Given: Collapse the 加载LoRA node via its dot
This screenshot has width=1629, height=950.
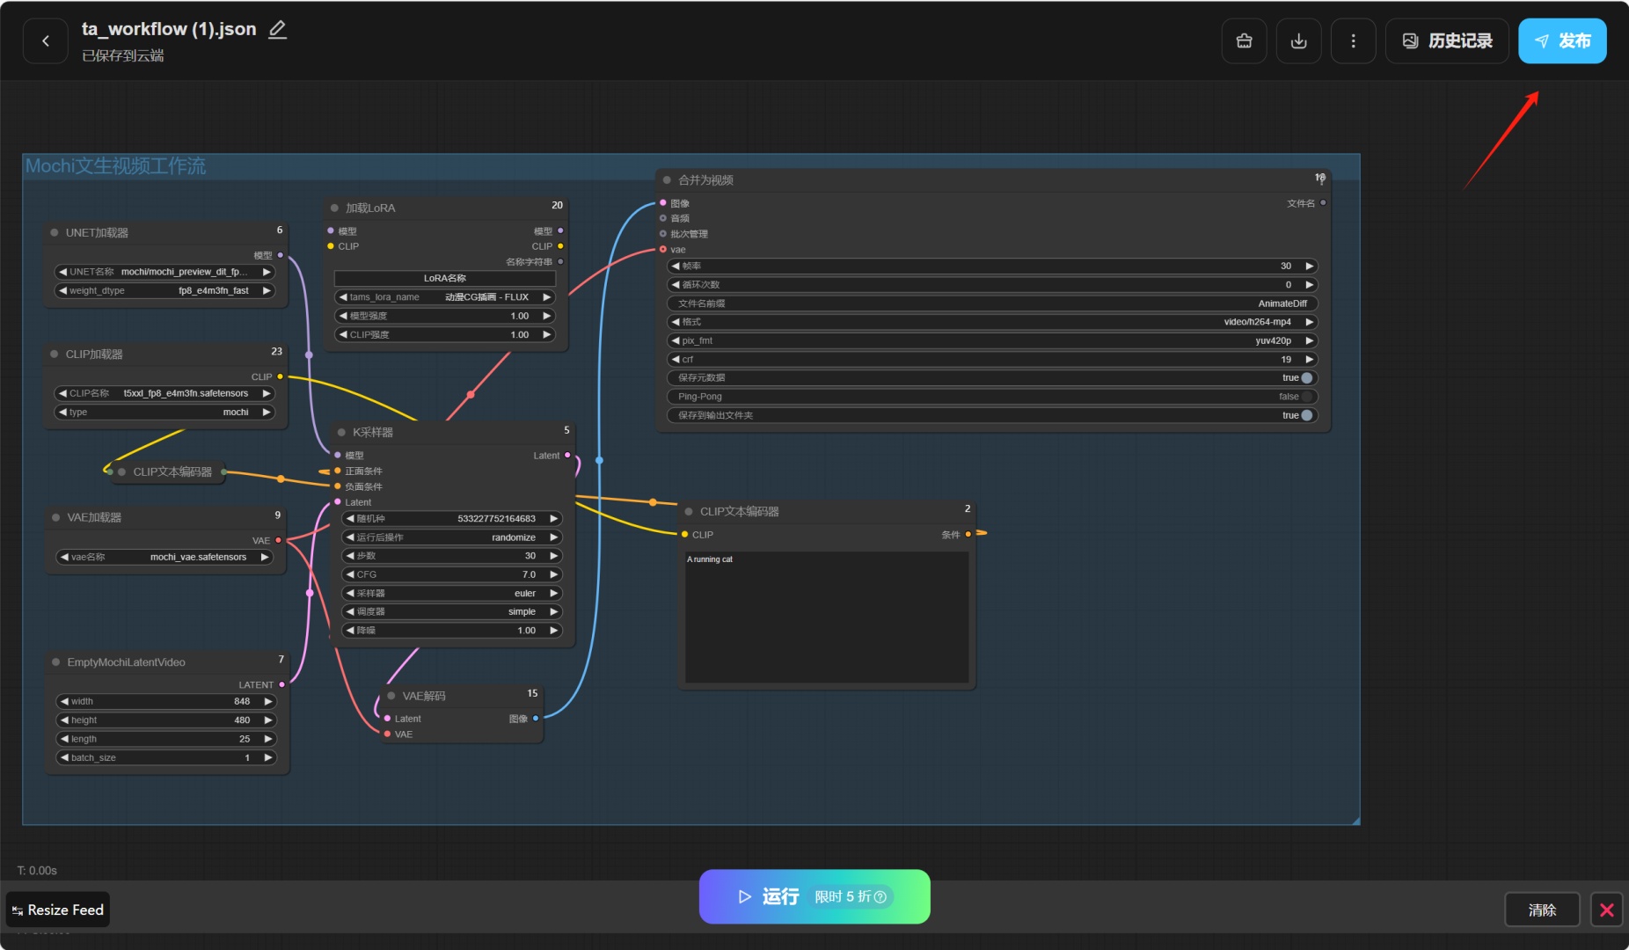Looking at the screenshot, I should 334,208.
